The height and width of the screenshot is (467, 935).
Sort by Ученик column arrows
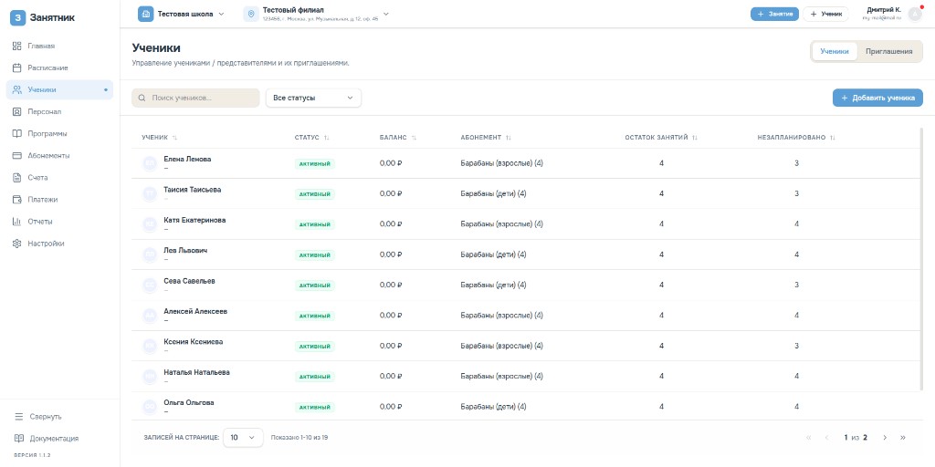click(x=174, y=138)
